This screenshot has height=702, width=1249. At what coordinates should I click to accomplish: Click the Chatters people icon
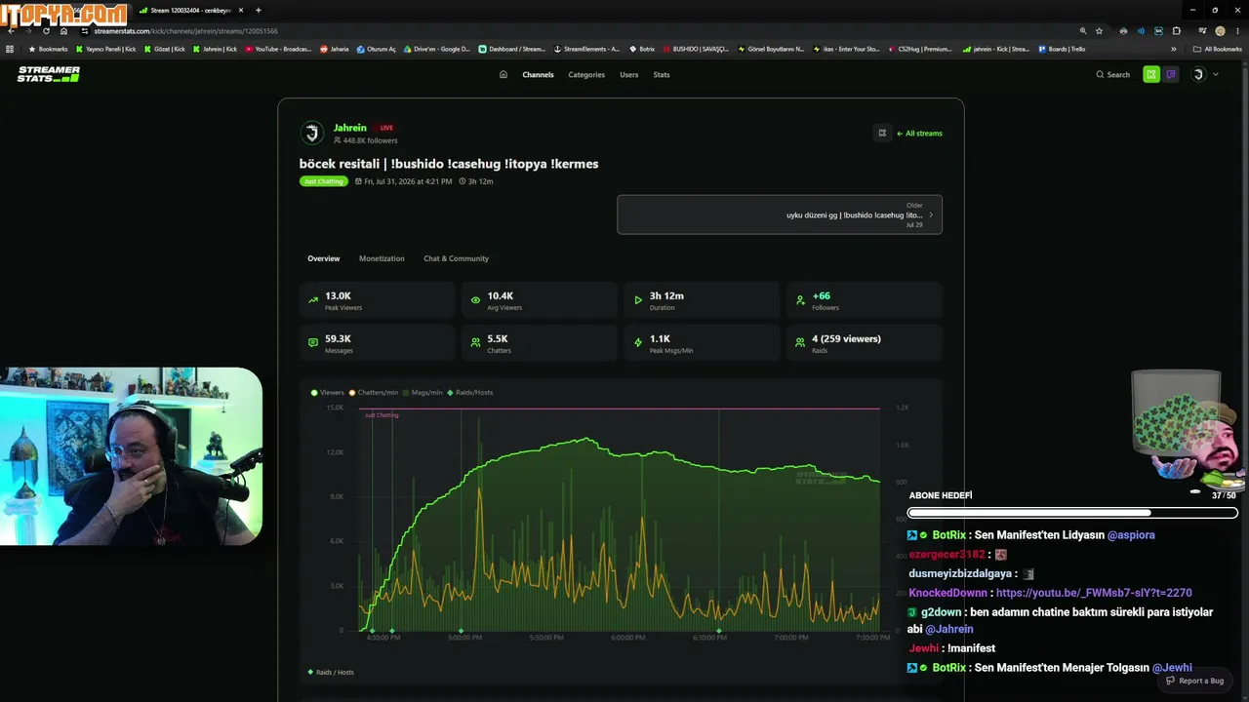[476, 343]
